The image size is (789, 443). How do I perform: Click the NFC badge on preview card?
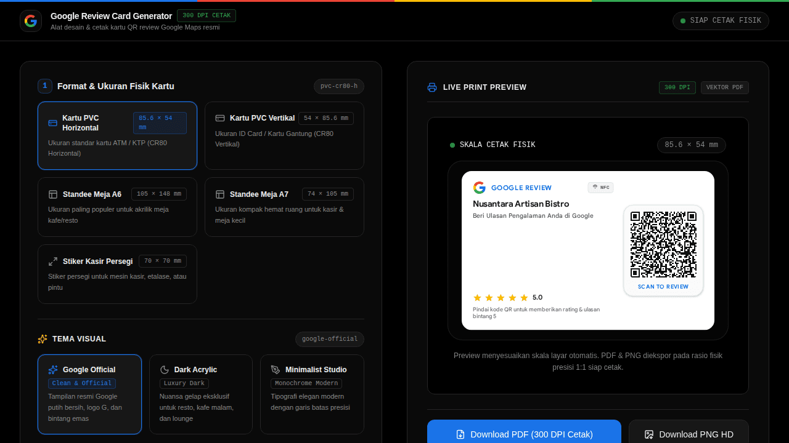[x=600, y=188]
